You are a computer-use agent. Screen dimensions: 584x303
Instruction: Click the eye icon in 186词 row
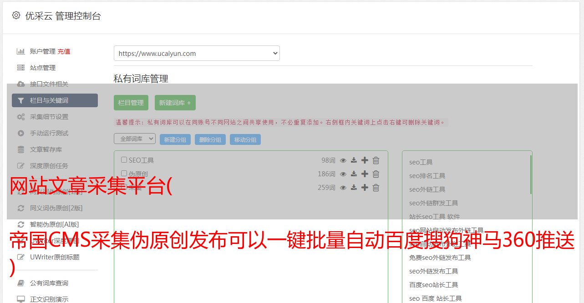(343, 174)
